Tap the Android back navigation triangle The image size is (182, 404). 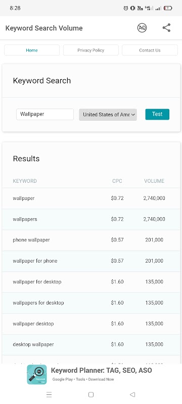(132, 394)
